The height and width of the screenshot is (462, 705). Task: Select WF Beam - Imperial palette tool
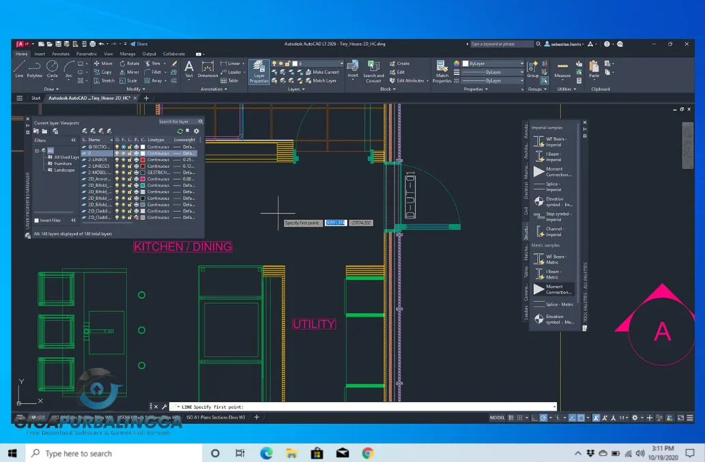553,141
